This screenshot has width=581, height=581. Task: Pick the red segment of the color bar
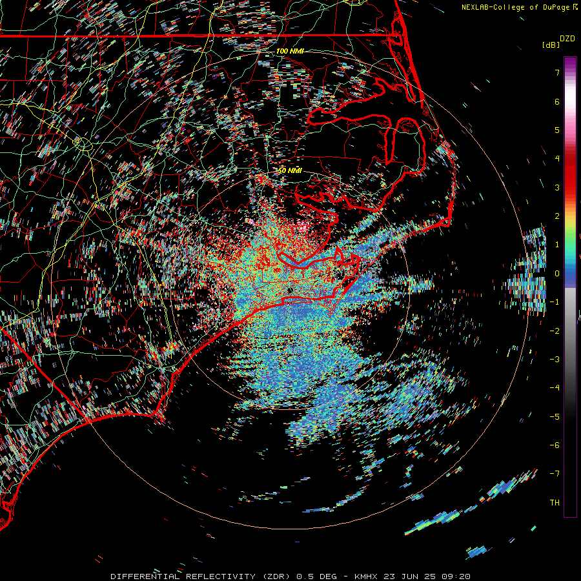pyautogui.click(x=570, y=178)
